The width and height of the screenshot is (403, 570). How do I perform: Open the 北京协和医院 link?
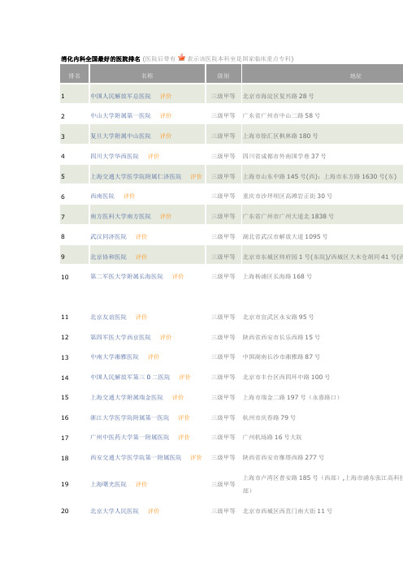pyautogui.click(x=108, y=257)
